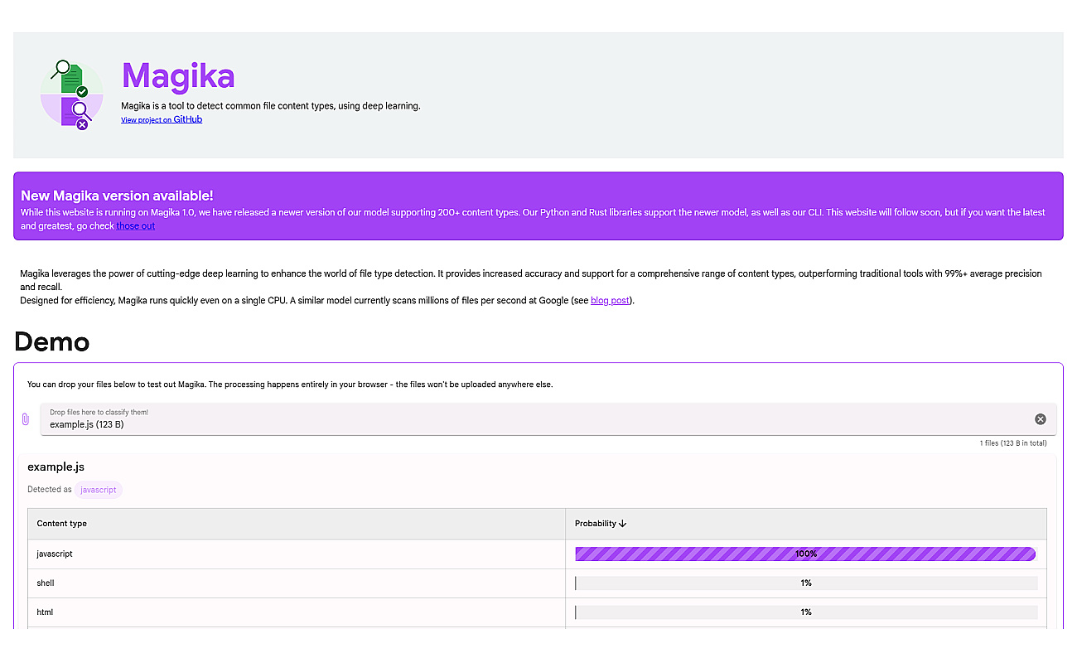Click the drop files input field

[548, 419]
